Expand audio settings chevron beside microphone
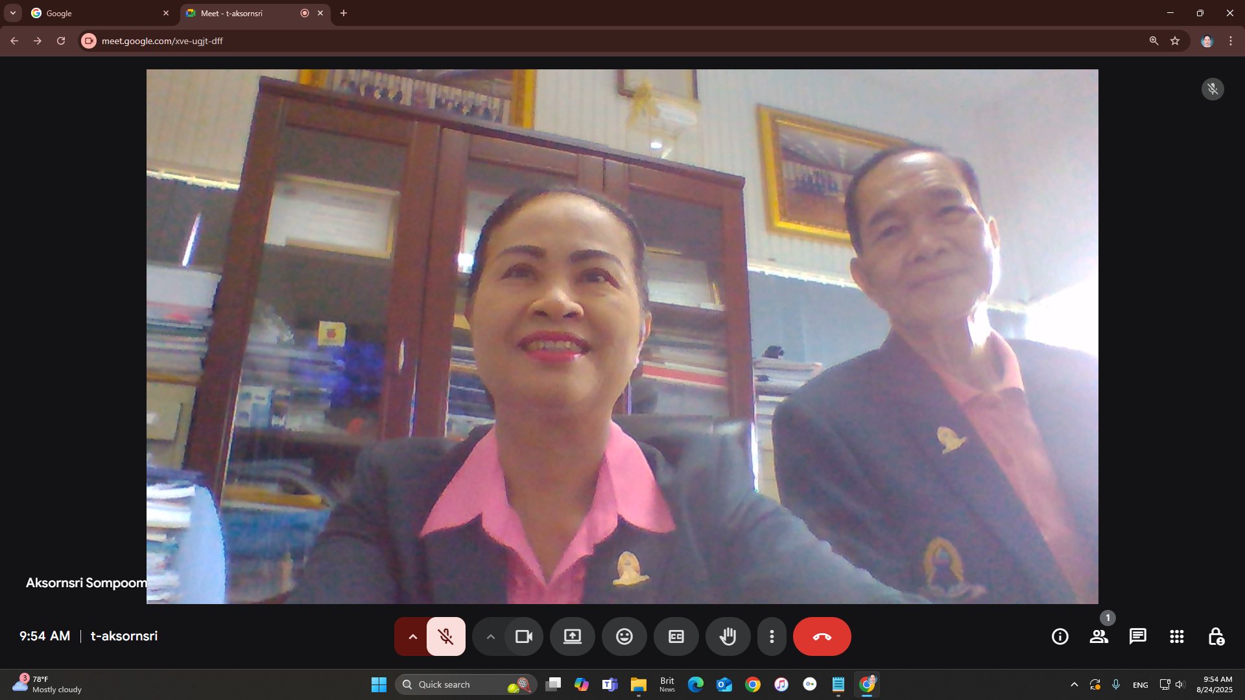The image size is (1245, 700). click(412, 636)
